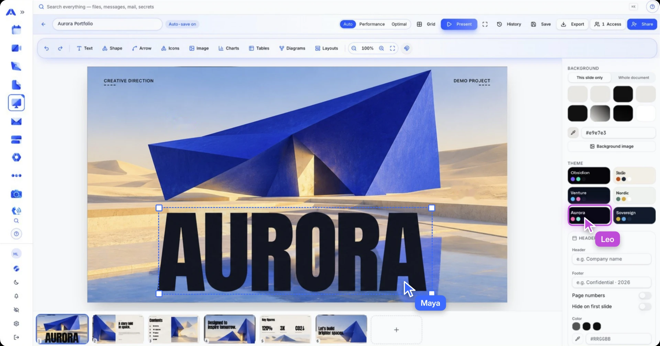The width and height of the screenshot is (660, 346).
Task: Switch to This slide only tab
Action: (589, 78)
